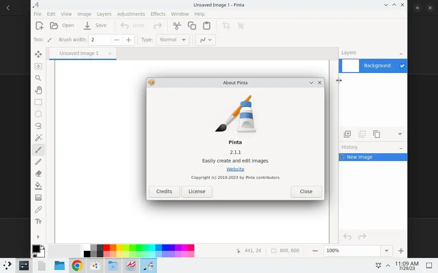The width and height of the screenshot is (438, 273).
Task: Select the Rectangle Select tool
Action: [38, 102]
